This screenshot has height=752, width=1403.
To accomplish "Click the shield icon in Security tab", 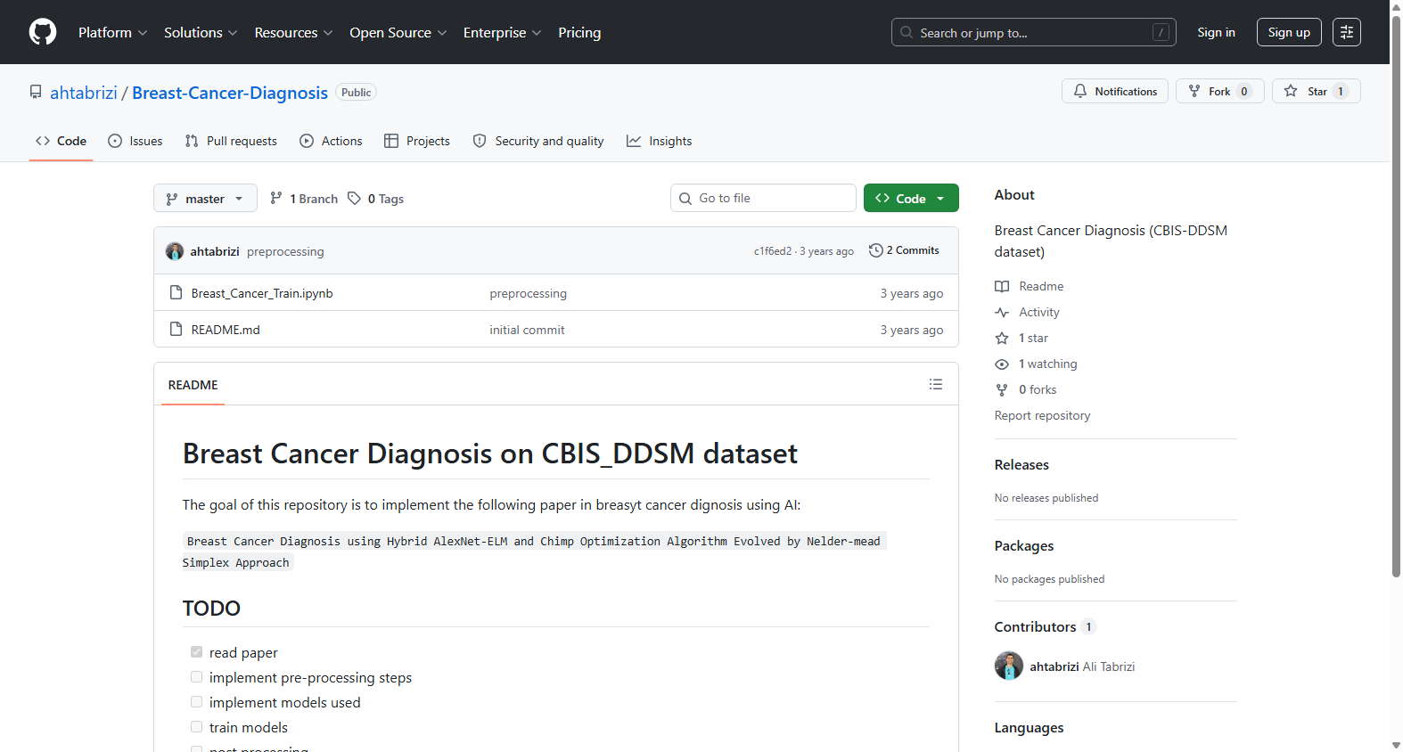I will 480,141.
